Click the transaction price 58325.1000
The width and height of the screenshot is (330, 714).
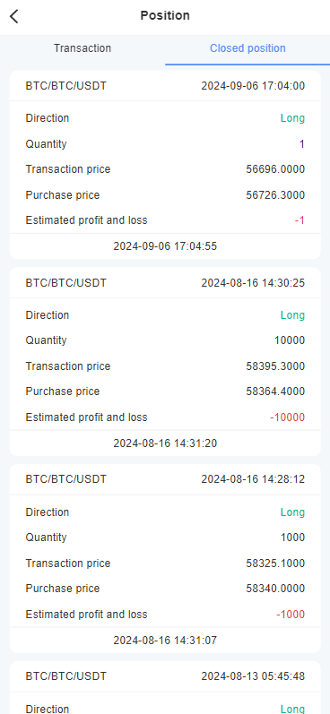point(275,563)
